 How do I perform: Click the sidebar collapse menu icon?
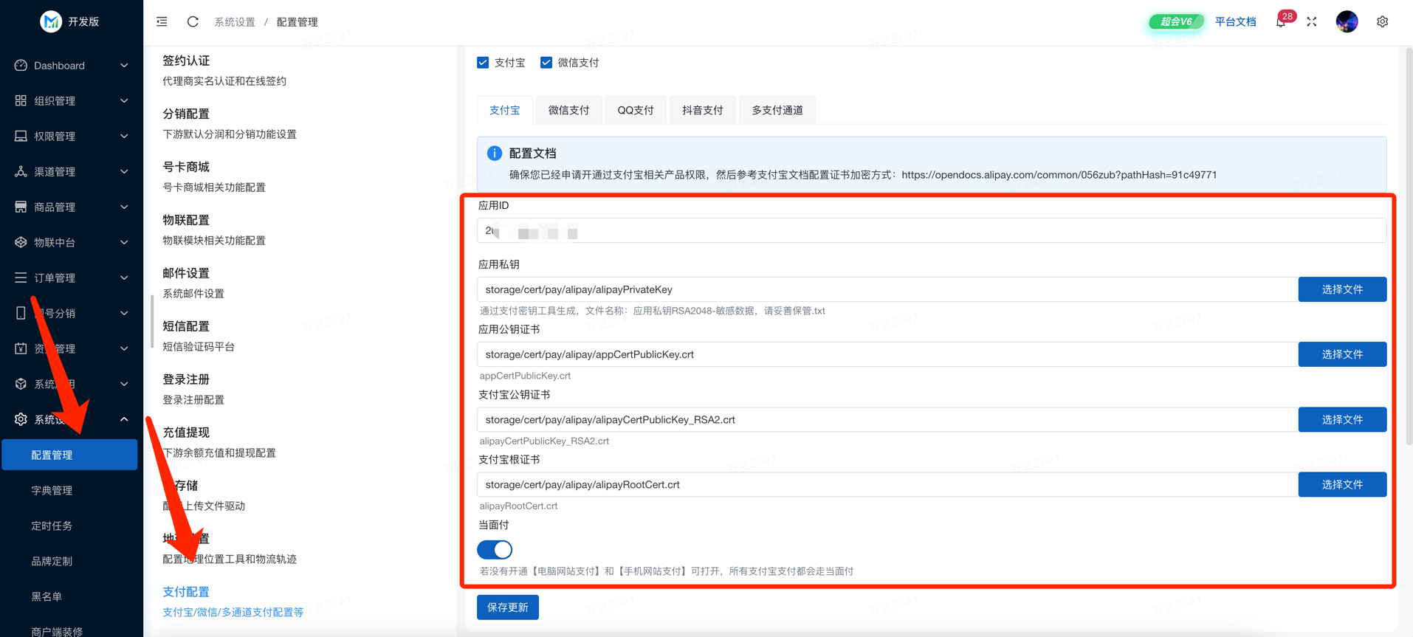pos(162,22)
